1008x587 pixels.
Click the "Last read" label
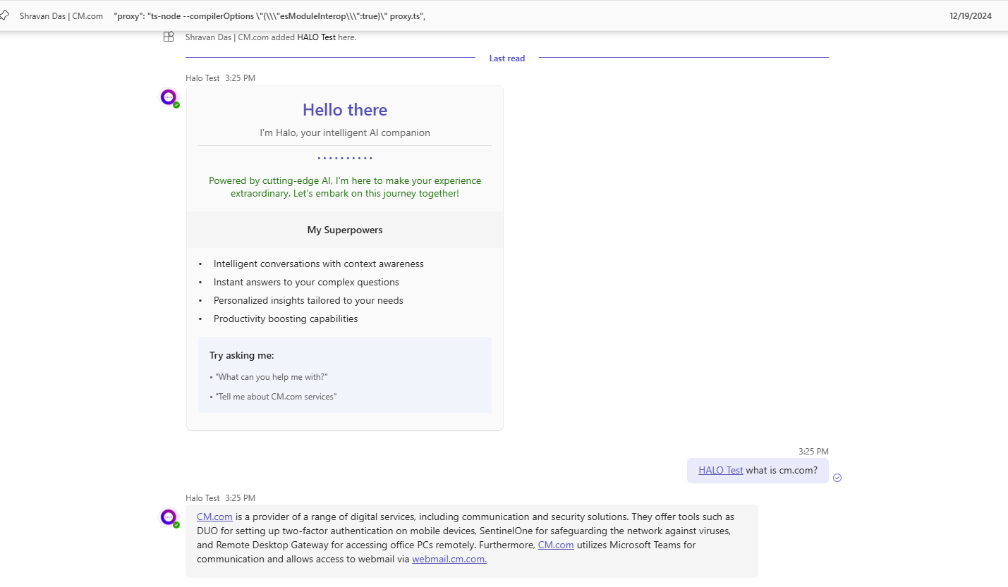pos(507,58)
